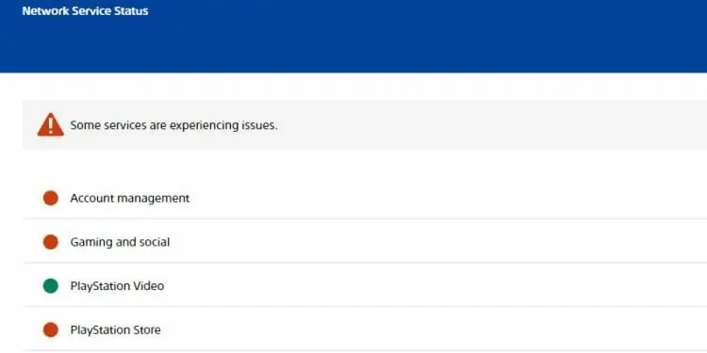707x353 pixels.
Task: Click the red status dot beside PlayStation Store
Action: pos(51,329)
